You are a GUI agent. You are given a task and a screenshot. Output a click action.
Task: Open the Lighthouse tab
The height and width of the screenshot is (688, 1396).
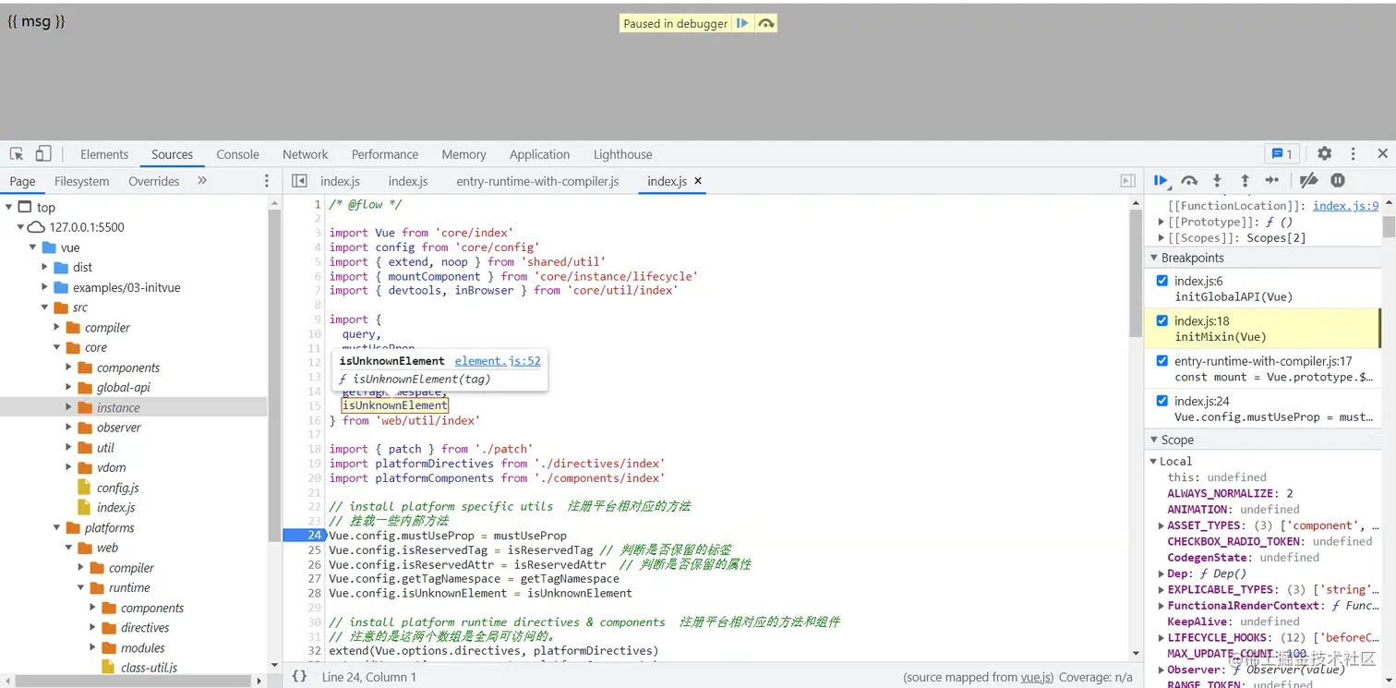tap(623, 154)
